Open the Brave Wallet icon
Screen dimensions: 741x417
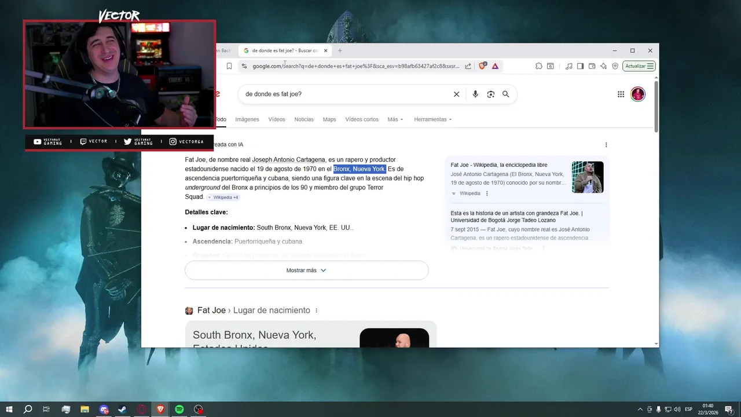[x=592, y=66]
